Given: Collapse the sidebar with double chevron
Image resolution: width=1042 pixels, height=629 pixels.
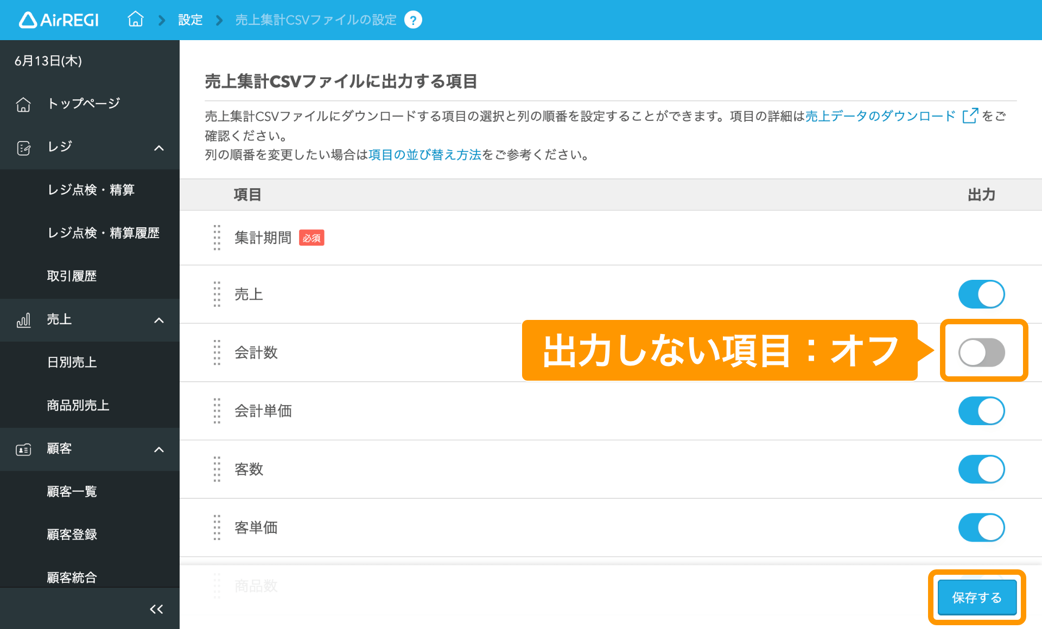Looking at the screenshot, I should (x=156, y=609).
